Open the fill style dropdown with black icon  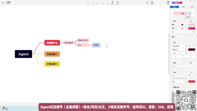point(184,25)
